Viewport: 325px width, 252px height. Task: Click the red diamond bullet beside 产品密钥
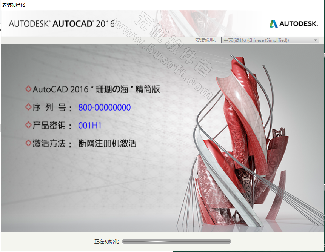pyautogui.click(x=28, y=125)
